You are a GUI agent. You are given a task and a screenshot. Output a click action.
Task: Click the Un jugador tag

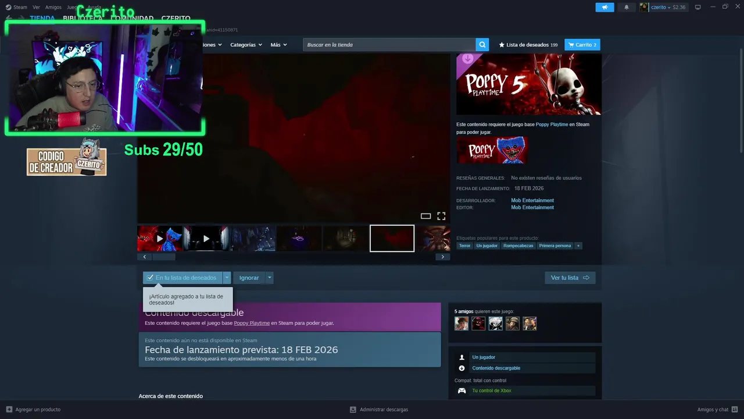tap(487, 246)
